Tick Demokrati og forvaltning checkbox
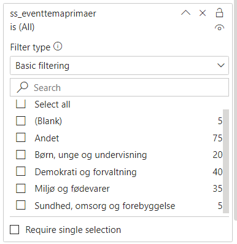This screenshot has height=244, width=237. (21, 171)
